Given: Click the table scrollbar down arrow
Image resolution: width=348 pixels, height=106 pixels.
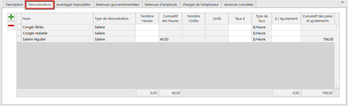Looking at the screenshot, I should (337, 86).
